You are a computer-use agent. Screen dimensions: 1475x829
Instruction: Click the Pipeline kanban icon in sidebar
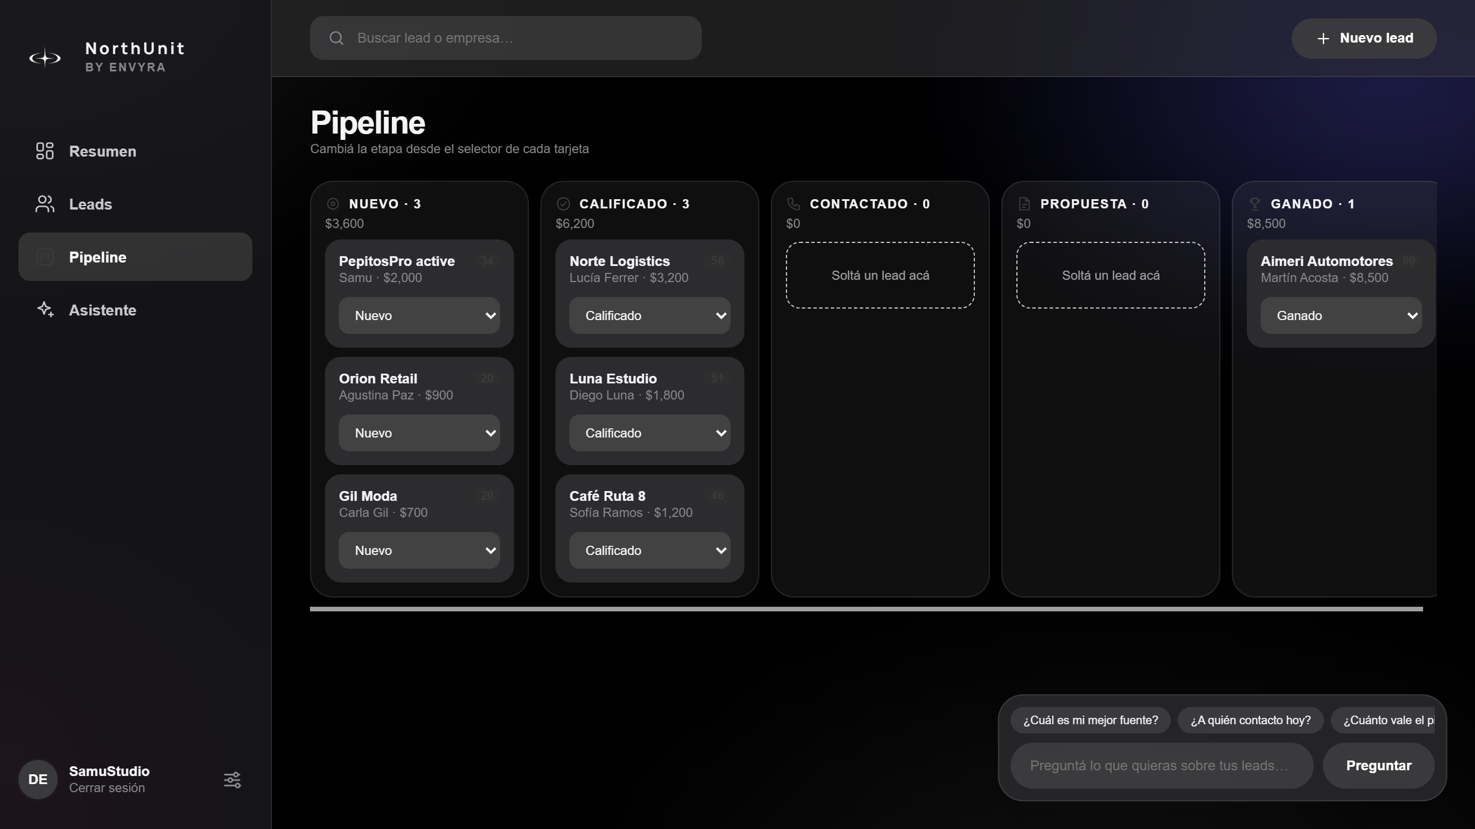[x=45, y=257]
